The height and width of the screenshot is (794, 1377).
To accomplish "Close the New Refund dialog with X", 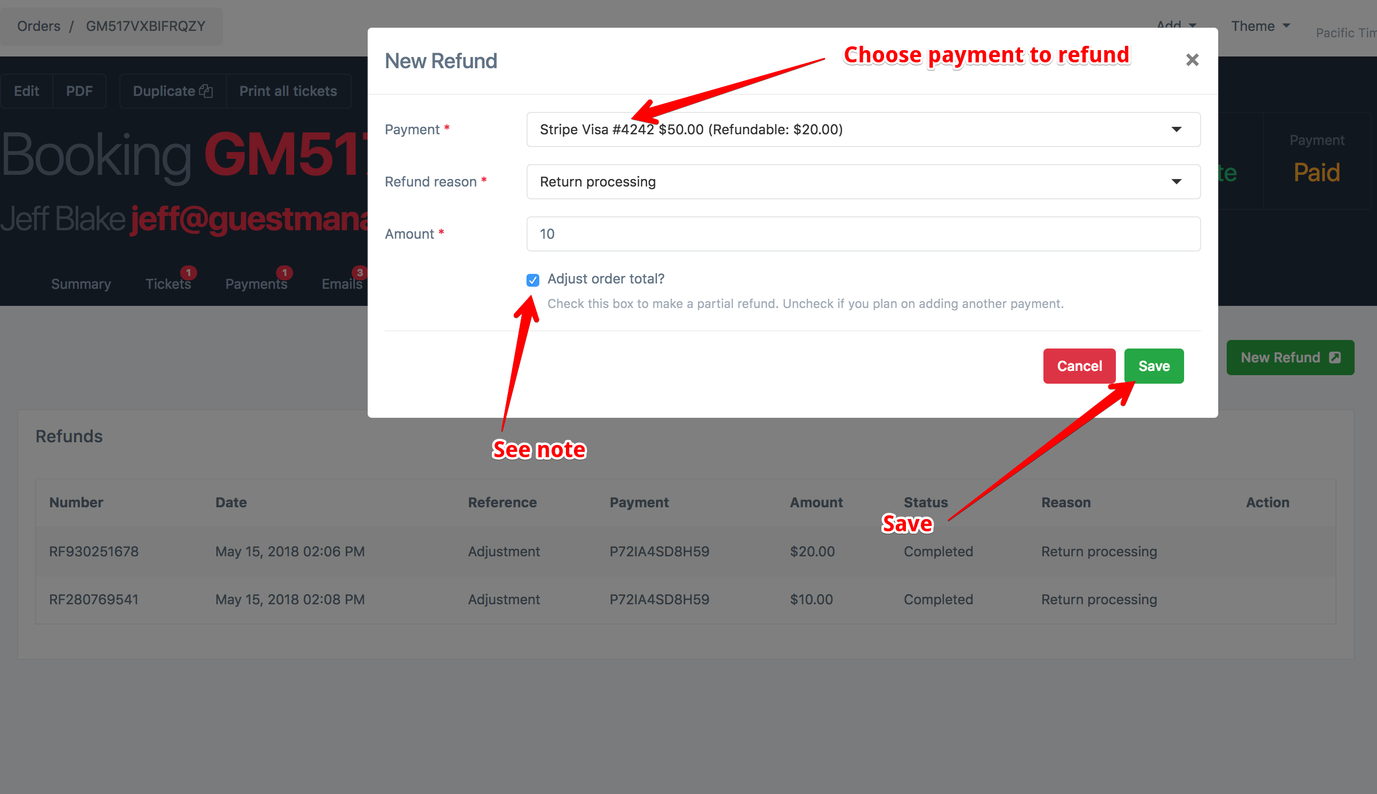I will click(x=1192, y=60).
